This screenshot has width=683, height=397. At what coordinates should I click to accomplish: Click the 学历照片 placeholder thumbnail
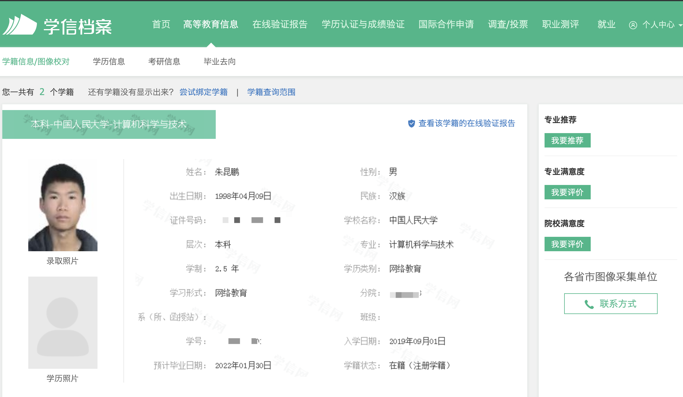pyautogui.click(x=63, y=323)
